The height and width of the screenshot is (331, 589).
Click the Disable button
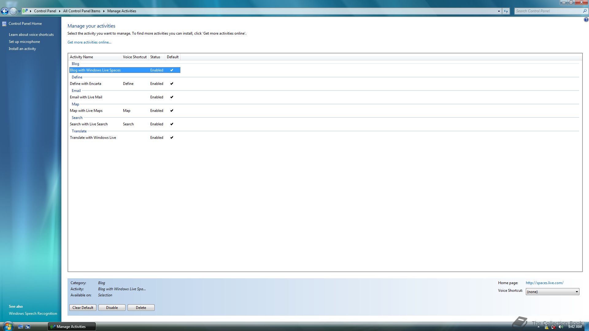(x=112, y=308)
